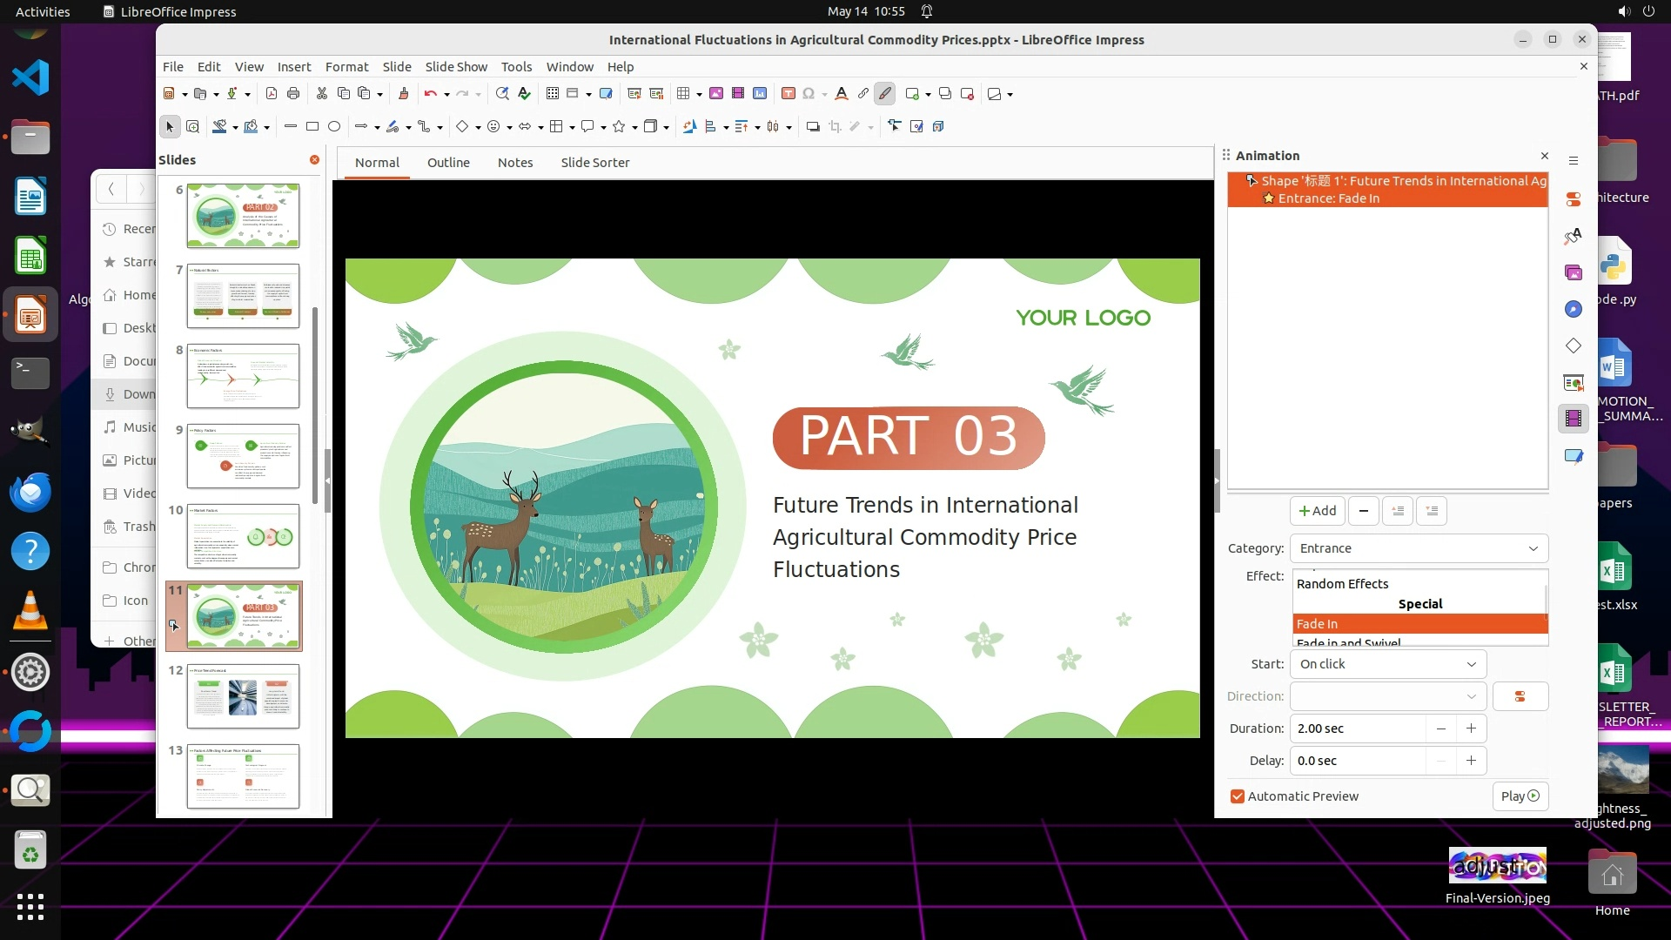Switch to the Slide Sorter tab

tap(594, 163)
